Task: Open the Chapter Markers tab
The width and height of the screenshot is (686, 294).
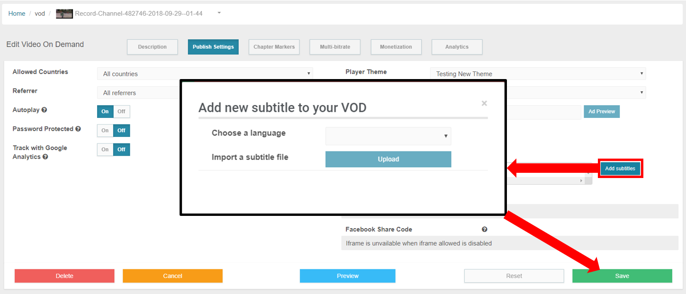Action: 274,47
